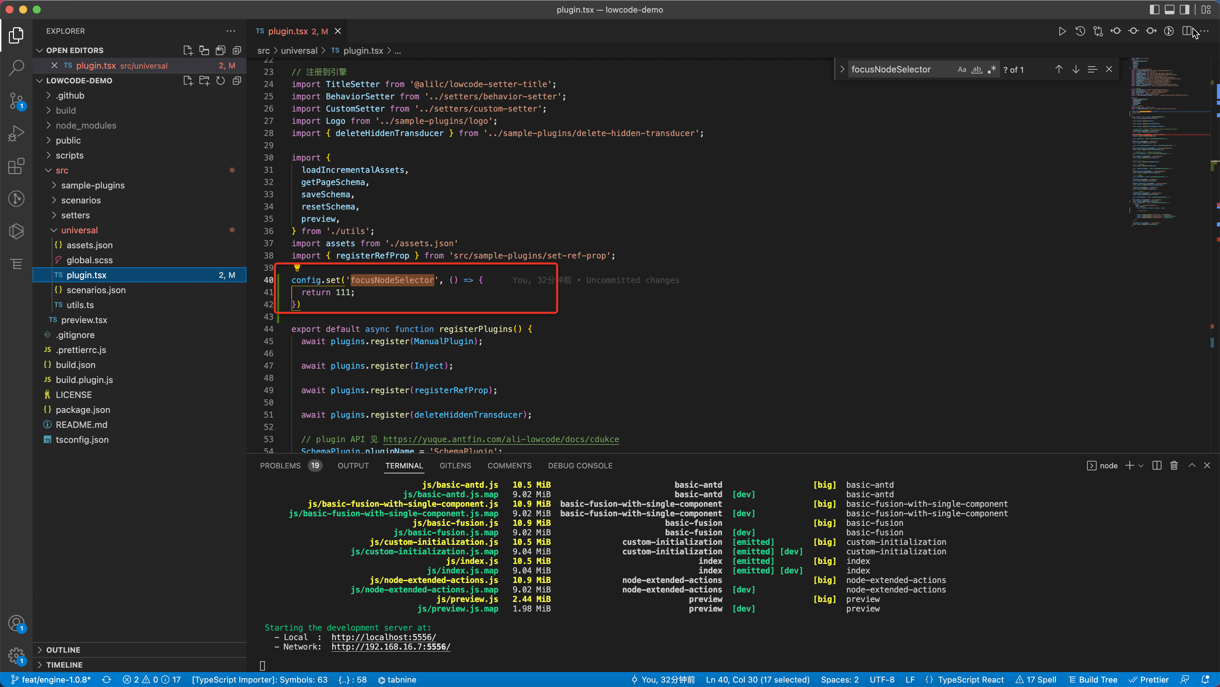Collapse all folders in LOWCODE-DEMO explorer

(x=237, y=81)
